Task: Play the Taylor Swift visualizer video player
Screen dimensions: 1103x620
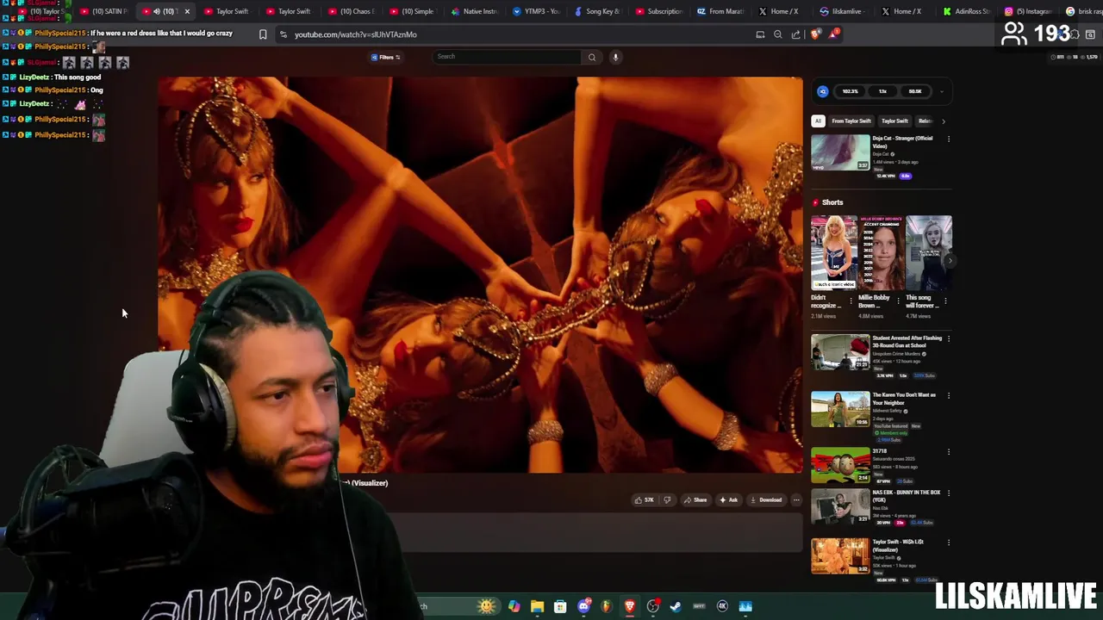Action: [x=480, y=275]
